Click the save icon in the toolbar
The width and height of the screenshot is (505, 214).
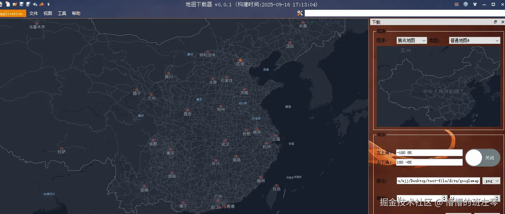tap(21, 4)
